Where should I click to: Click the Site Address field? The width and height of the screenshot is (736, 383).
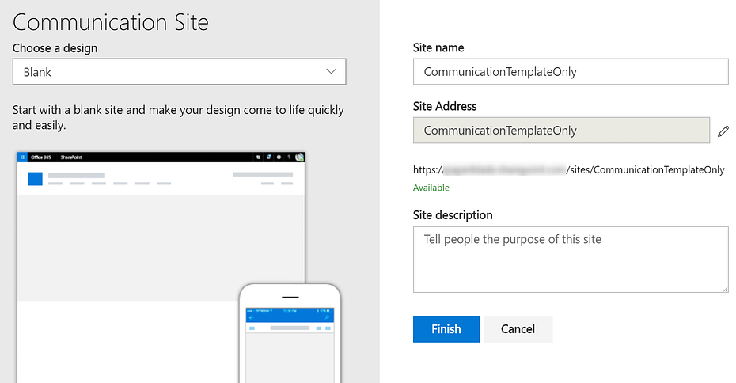(x=560, y=131)
